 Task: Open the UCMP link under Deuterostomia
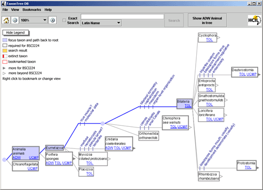click(x=251, y=74)
